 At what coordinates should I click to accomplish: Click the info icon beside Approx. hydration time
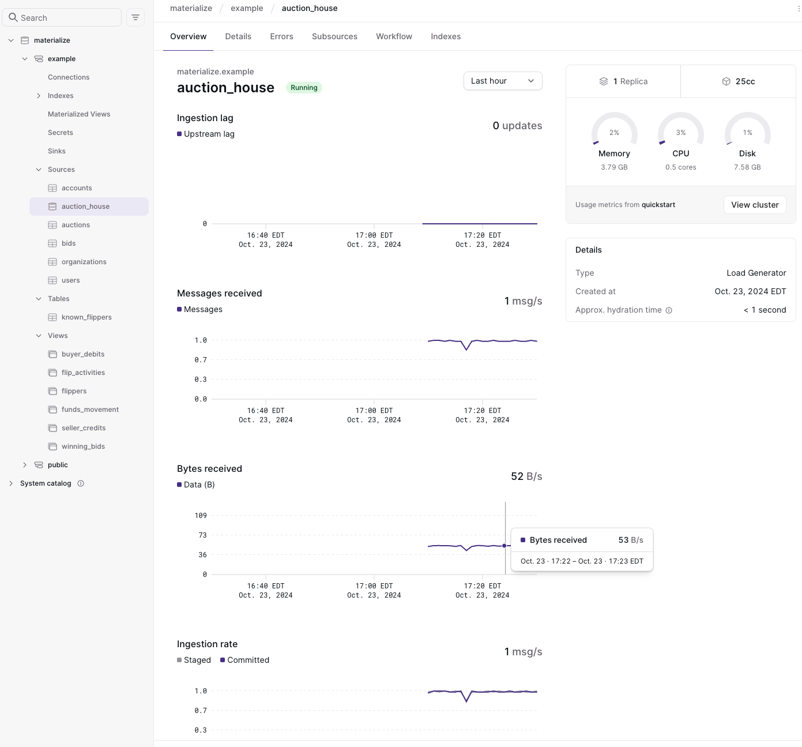point(669,310)
